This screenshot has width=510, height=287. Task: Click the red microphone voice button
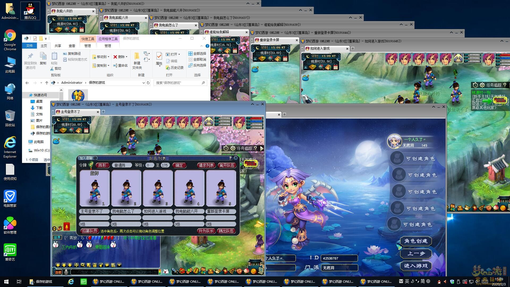pyautogui.click(x=67, y=227)
